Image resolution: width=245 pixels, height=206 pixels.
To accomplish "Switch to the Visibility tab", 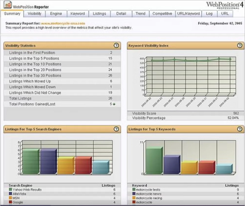I will pos(34,14).
